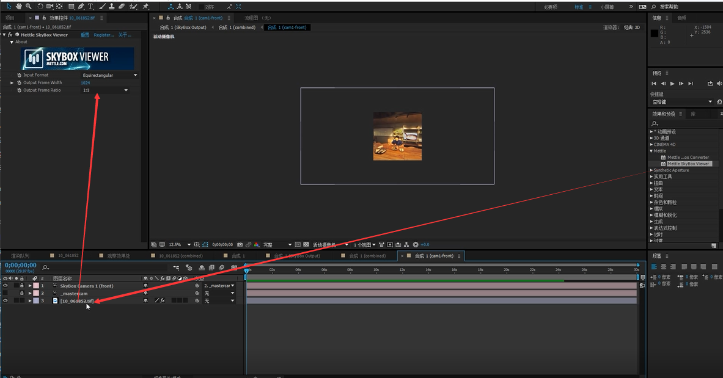The image size is (723, 378).
Task: Select the Zoom magnifier tool
Action: [x=29, y=7]
